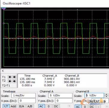Select B/A display mode
The height and width of the screenshot is (108, 109).
tap(22, 106)
